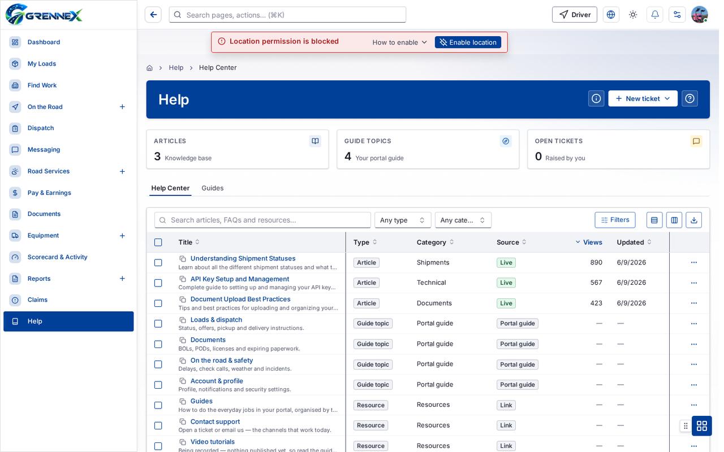Select the Loads & dispatch row checkbox
This screenshot has width=724, height=452.
[158, 324]
